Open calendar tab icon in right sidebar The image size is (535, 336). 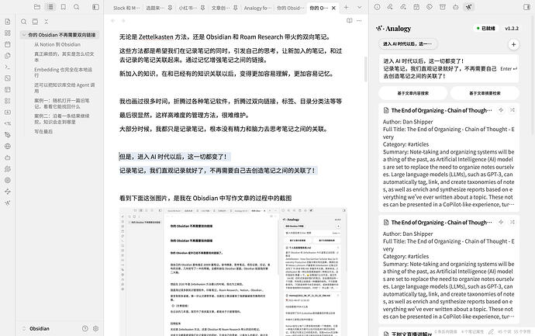tap(416, 7)
